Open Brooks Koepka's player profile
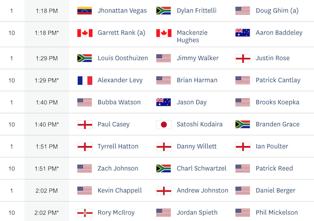Viewport: 314px width, 221px height. [277, 102]
